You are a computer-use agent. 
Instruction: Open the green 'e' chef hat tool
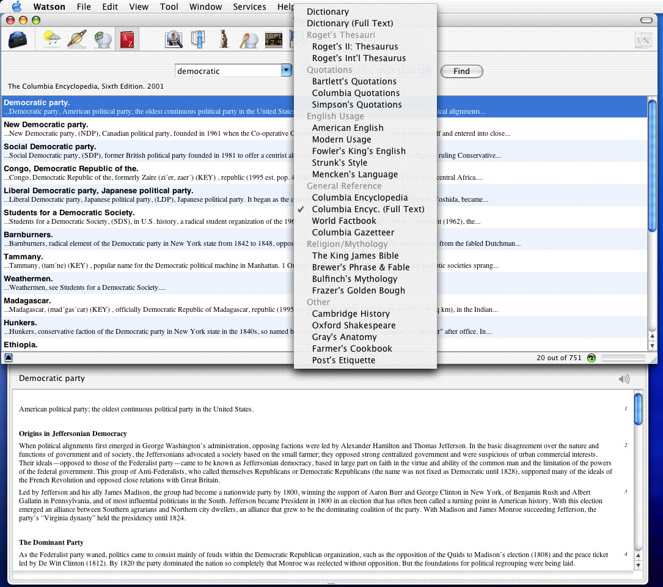tap(102, 39)
